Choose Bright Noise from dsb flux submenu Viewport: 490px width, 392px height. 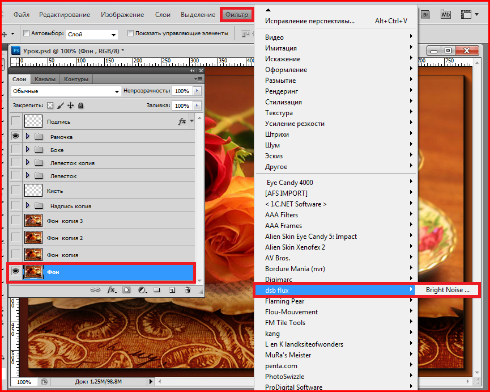(x=448, y=290)
